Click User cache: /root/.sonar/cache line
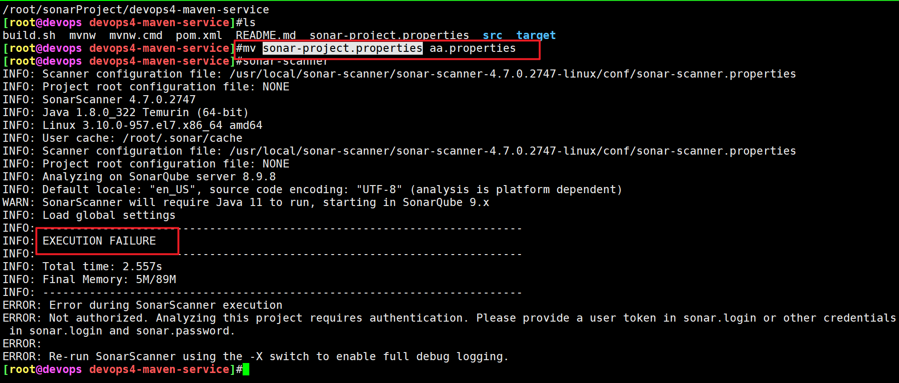Image resolution: width=899 pixels, height=383 pixels. tap(123, 138)
